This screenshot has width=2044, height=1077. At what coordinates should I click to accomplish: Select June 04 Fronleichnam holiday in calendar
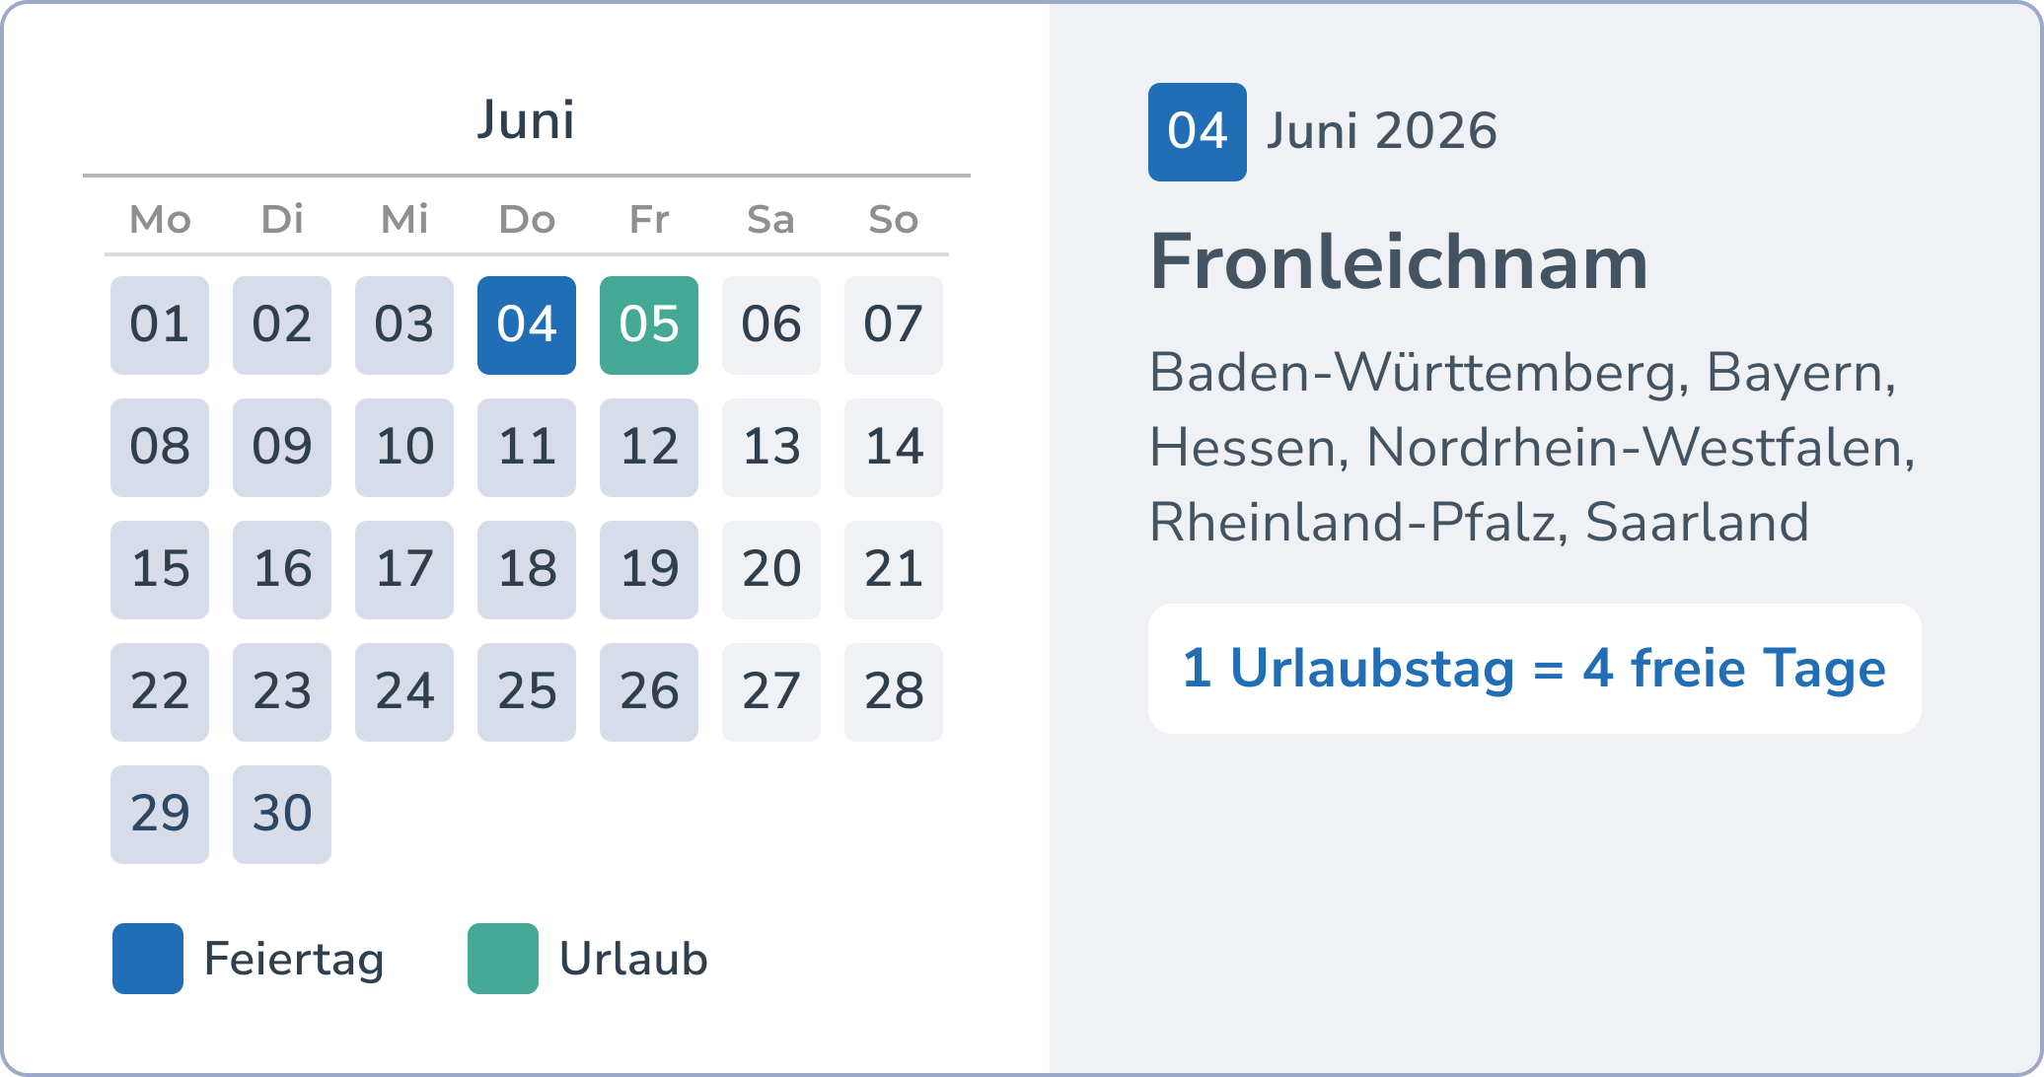[x=527, y=324]
